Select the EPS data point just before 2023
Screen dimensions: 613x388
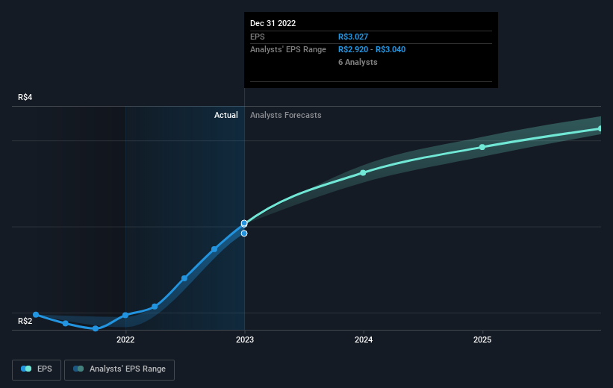(214, 249)
